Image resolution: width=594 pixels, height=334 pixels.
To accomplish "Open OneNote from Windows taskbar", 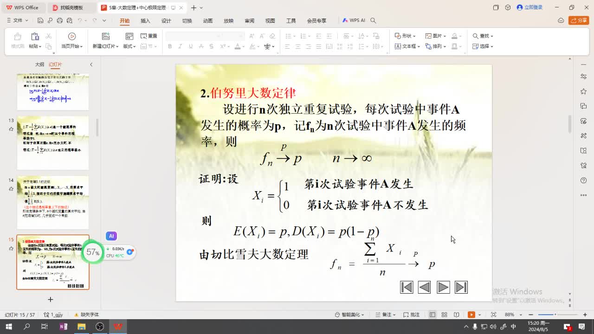I will (63, 327).
